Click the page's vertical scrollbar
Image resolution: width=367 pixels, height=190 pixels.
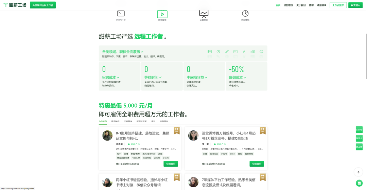tap(366, 56)
